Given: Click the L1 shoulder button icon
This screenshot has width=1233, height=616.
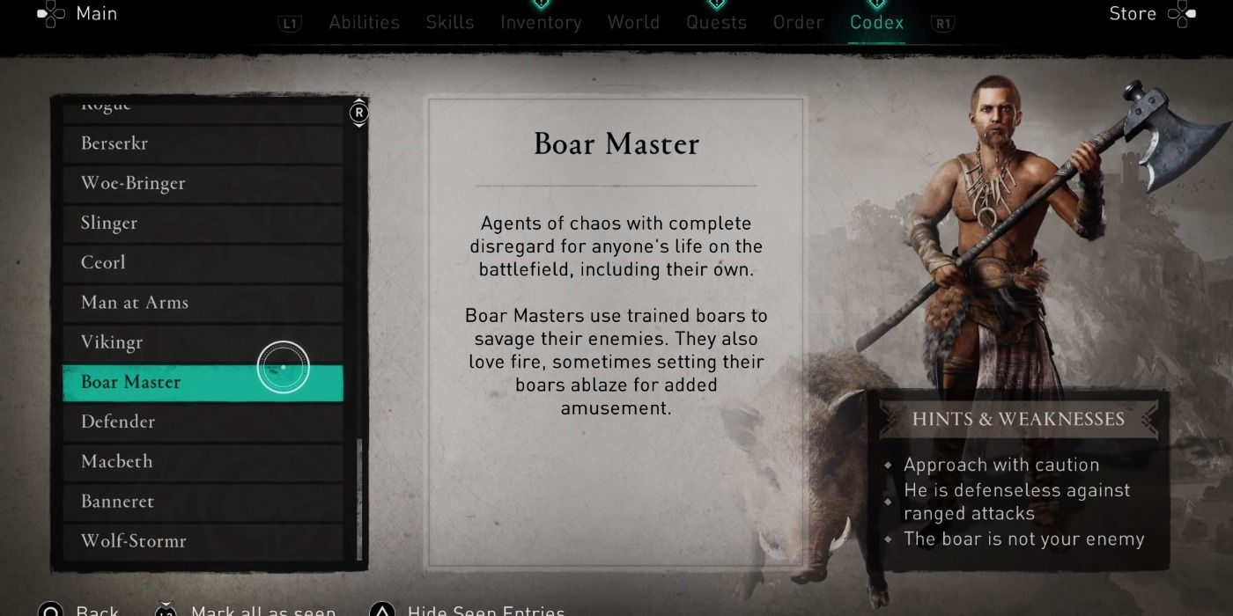Looking at the screenshot, I should coord(290,24).
